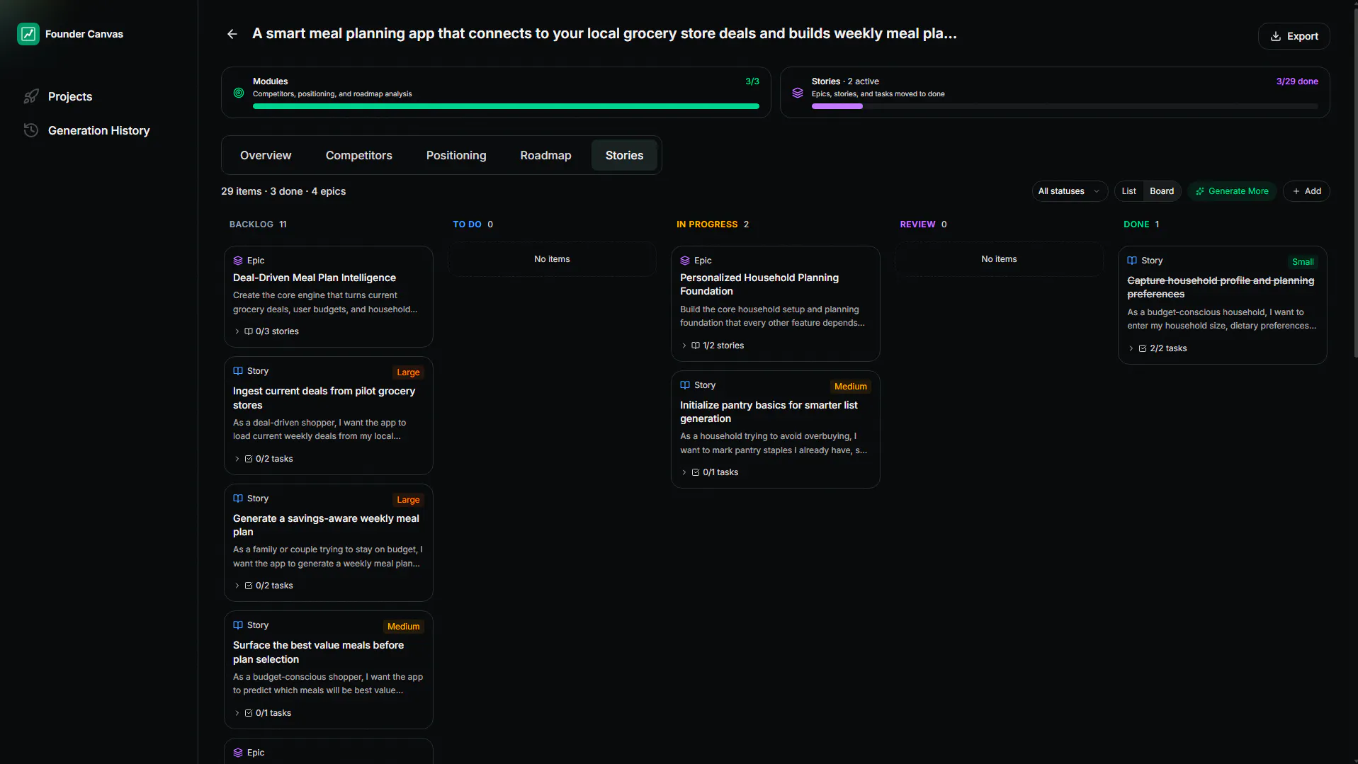Image resolution: width=1358 pixels, height=764 pixels.
Task: Click the sparkle icon in Generate More
Action: click(1200, 191)
